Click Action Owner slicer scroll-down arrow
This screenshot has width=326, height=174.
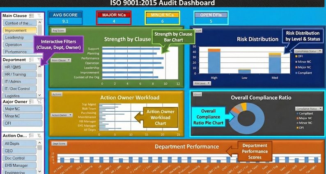40,172
